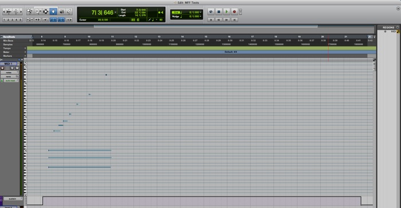
Task: Select zoom preset 2
Action: tap(8, 19)
